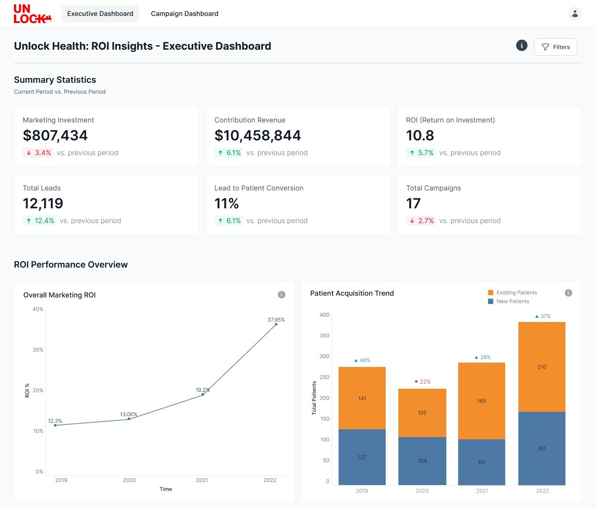Click the up arrow on Total Leads change badge
The width and height of the screenshot is (596, 509).
click(x=29, y=221)
